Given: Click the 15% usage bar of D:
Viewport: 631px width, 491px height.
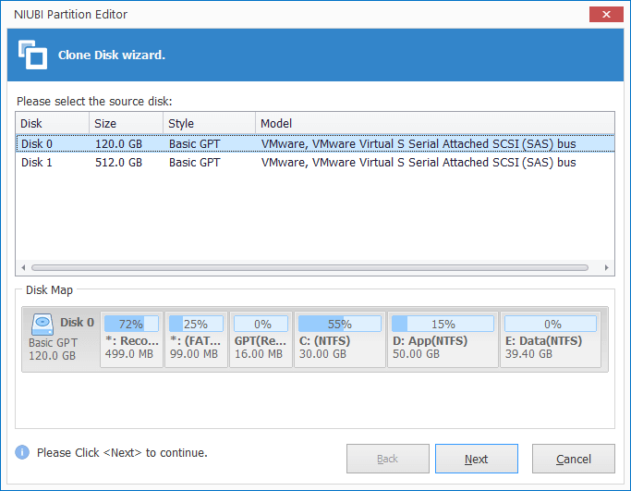Looking at the screenshot, I should pos(443,324).
